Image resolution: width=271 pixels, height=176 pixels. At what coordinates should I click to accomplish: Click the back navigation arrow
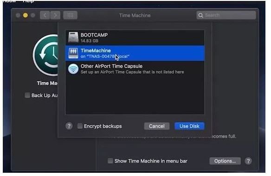point(45,15)
